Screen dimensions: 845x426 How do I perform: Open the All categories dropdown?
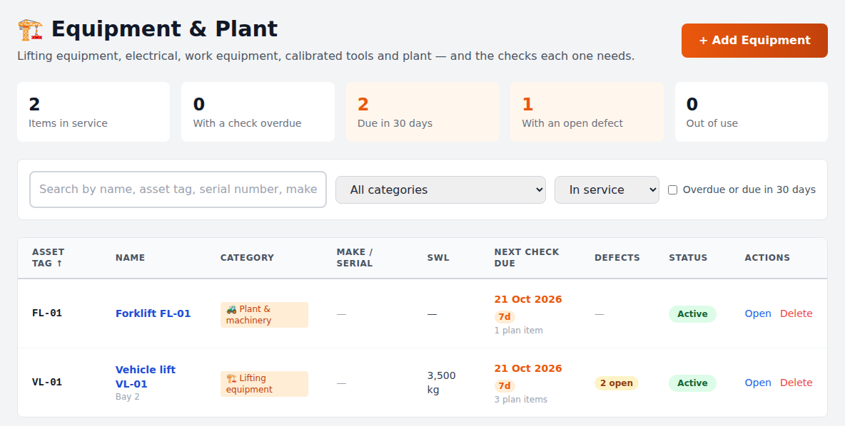440,190
